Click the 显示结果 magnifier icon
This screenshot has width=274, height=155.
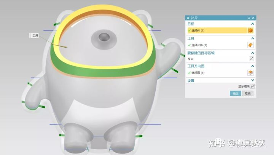(x=252, y=86)
